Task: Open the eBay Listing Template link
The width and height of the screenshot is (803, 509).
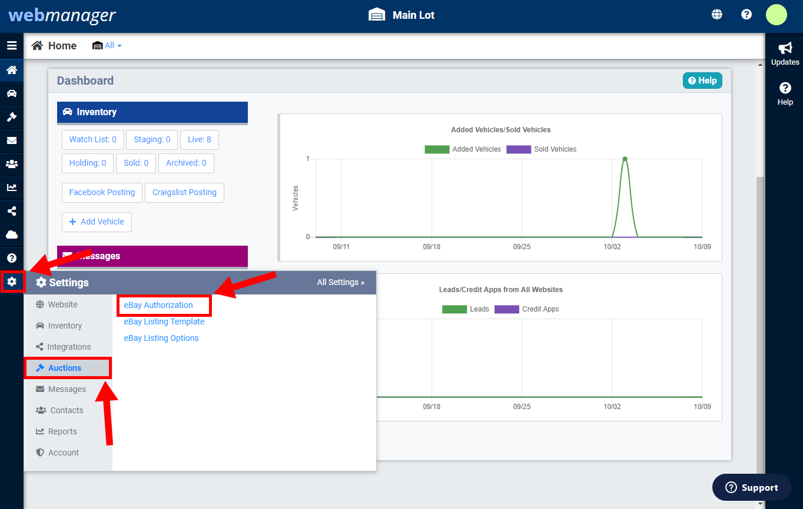Action: click(164, 322)
